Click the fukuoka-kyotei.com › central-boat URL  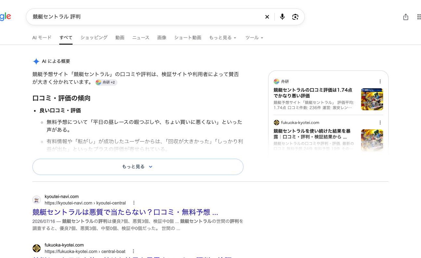(85, 252)
